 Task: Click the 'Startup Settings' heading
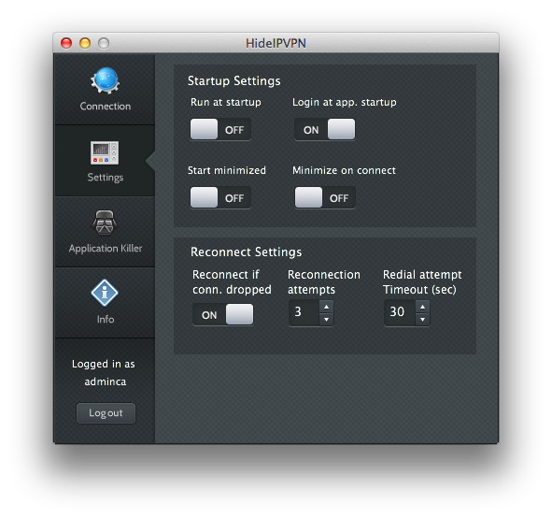234,80
